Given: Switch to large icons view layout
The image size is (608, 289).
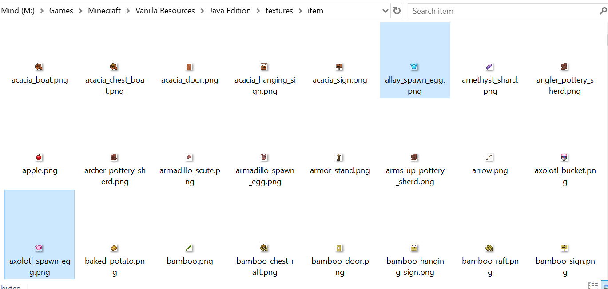Looking at the screenshot, I should pyautogui.click(x=604, y=285).
